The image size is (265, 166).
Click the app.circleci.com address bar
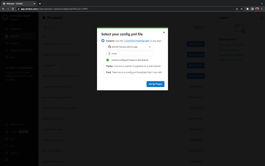(125, 9)
